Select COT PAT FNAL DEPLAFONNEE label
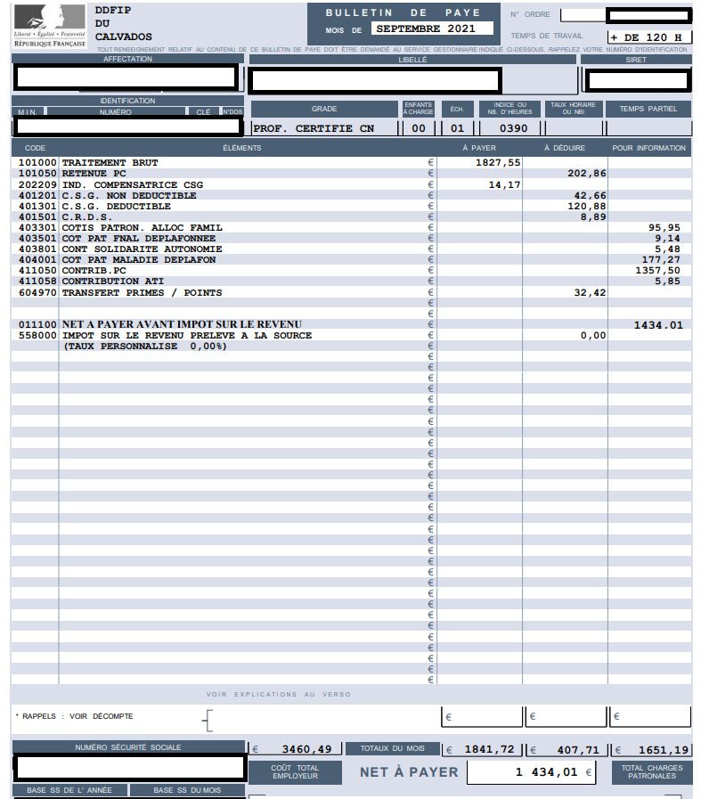The image size is (701, 799). [x=139, y=238]
